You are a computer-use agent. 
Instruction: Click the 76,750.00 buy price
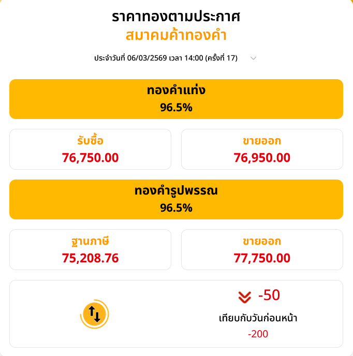[x=90, y=157]
